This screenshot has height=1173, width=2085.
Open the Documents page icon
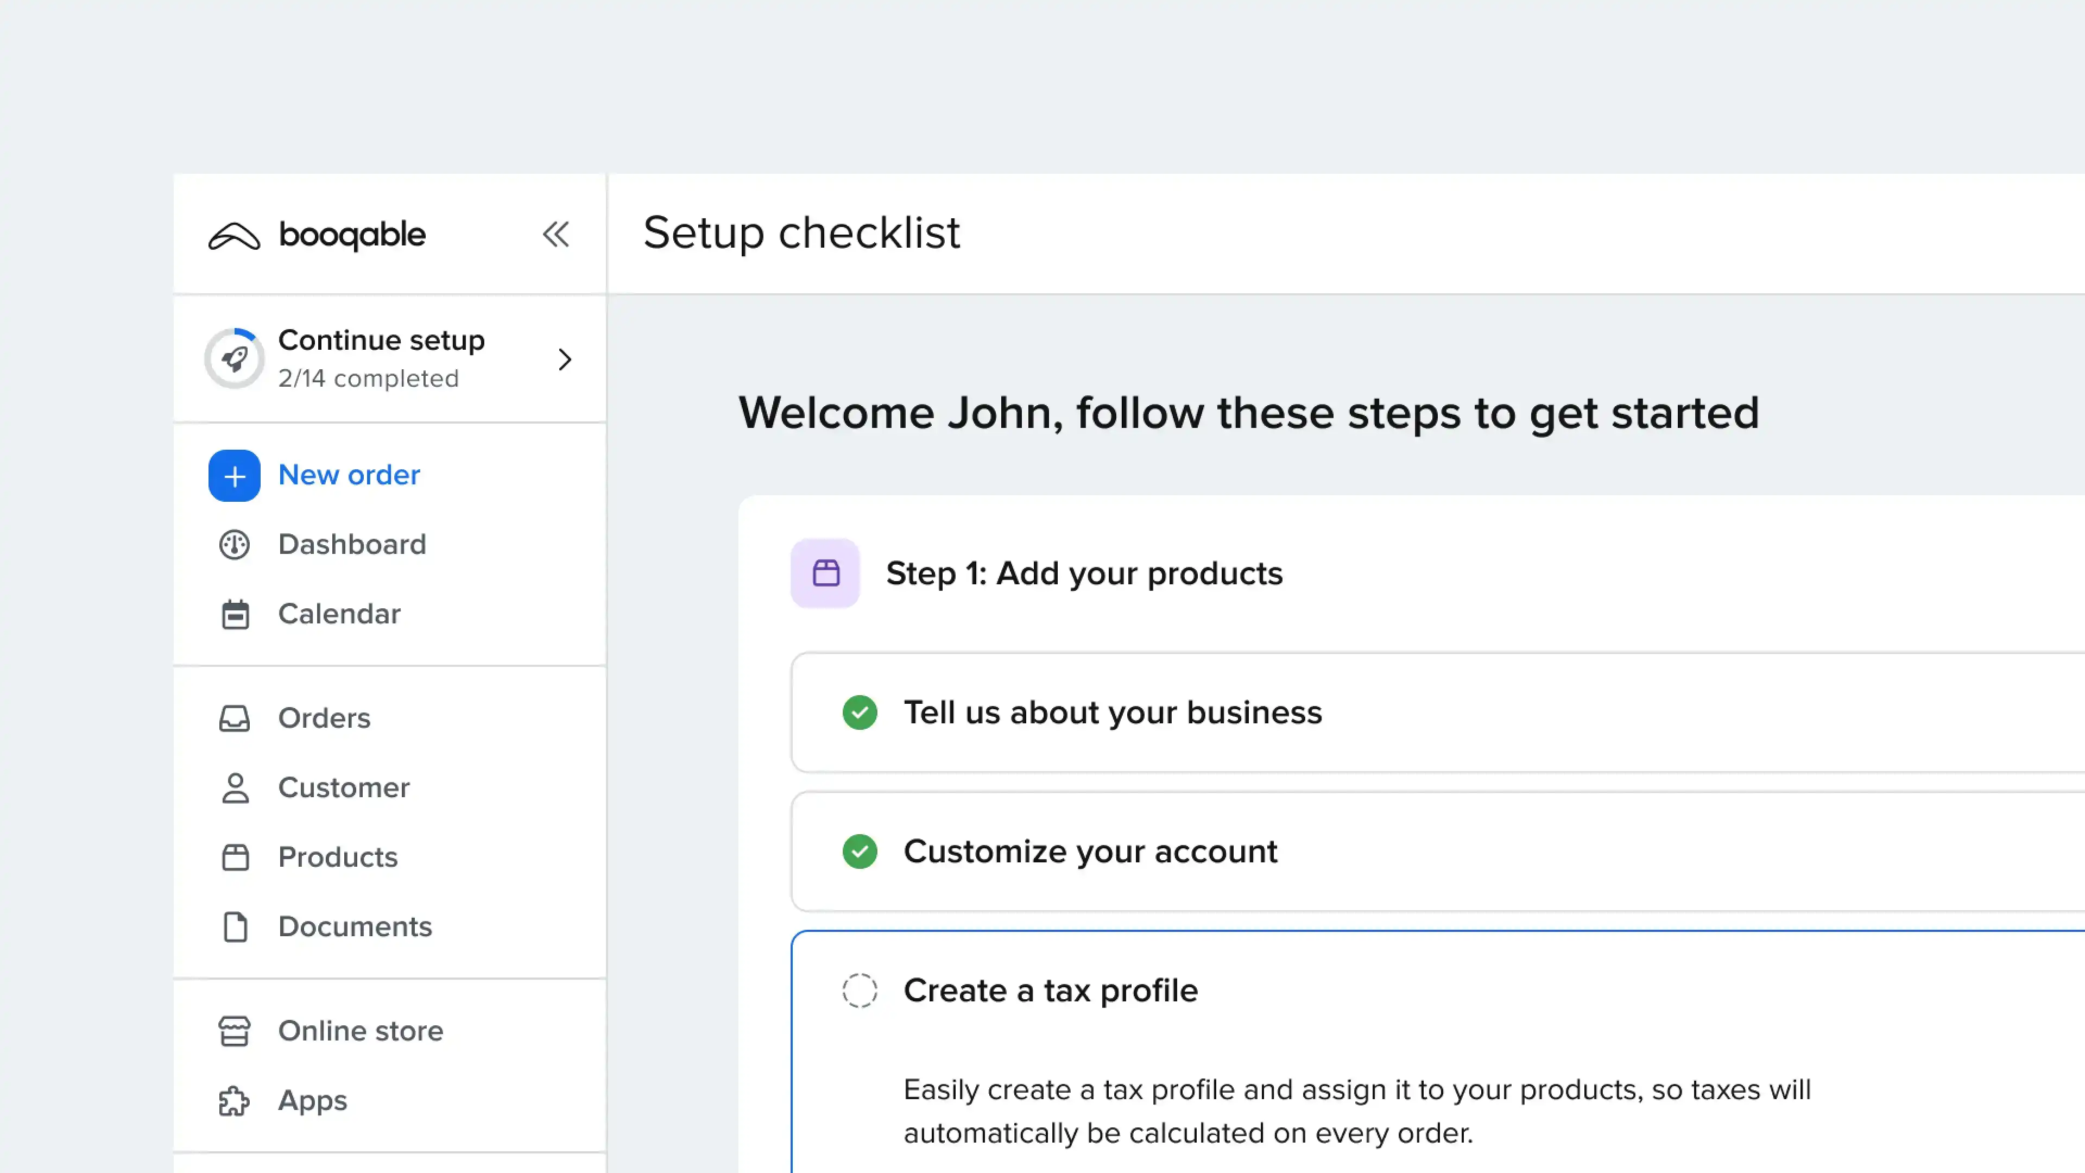coord(235,927)
